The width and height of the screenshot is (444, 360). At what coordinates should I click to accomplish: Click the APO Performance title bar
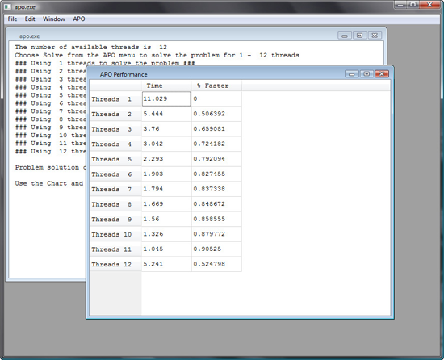pyautogui.click(x=216, y=74)
